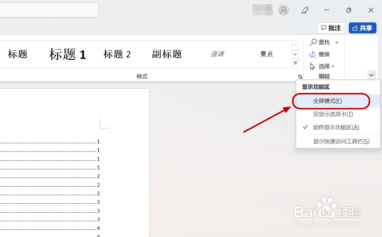Enable 仅显示选项卡 mode
The height and width of the screenshot is (237, 382).
pyautogui.click(x=332, y=114)
